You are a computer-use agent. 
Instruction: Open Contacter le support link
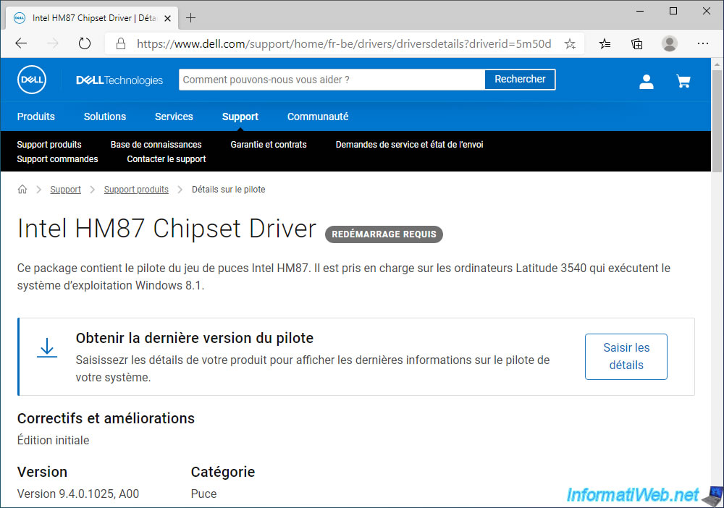click(167, 158)
